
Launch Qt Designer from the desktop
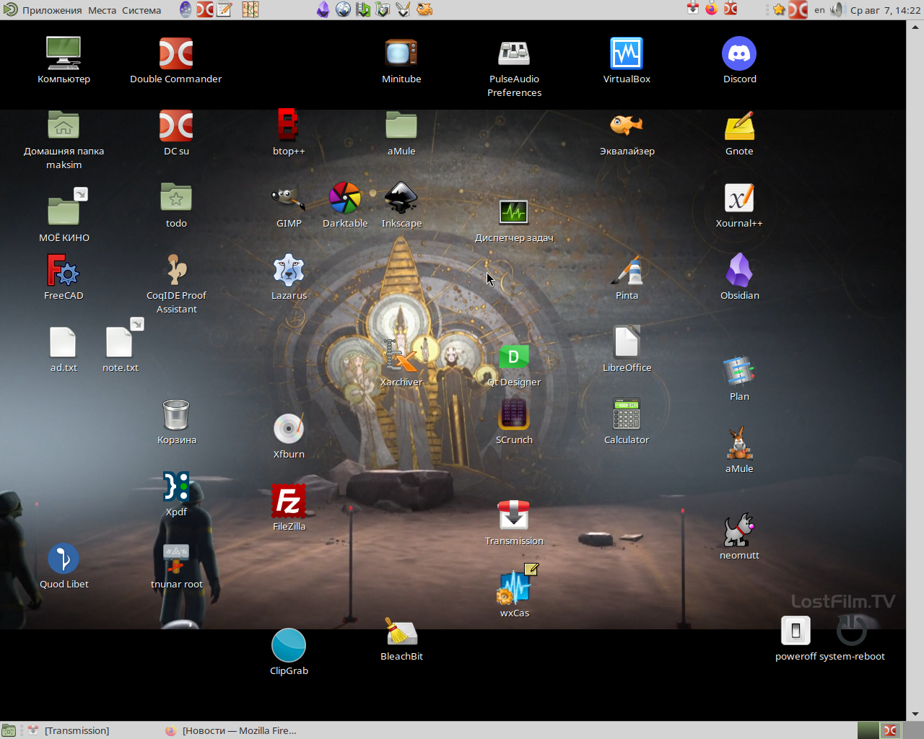point(514,357)
